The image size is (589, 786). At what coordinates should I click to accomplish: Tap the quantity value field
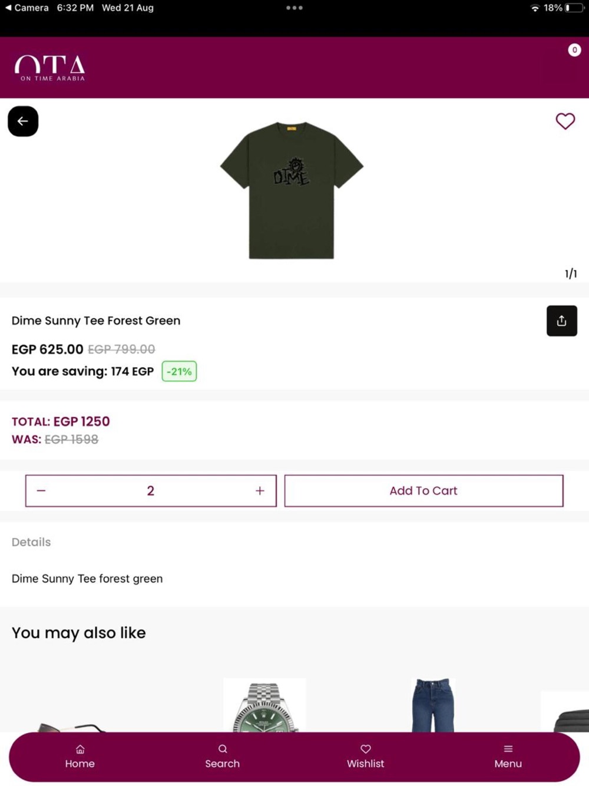pos(150,491)
